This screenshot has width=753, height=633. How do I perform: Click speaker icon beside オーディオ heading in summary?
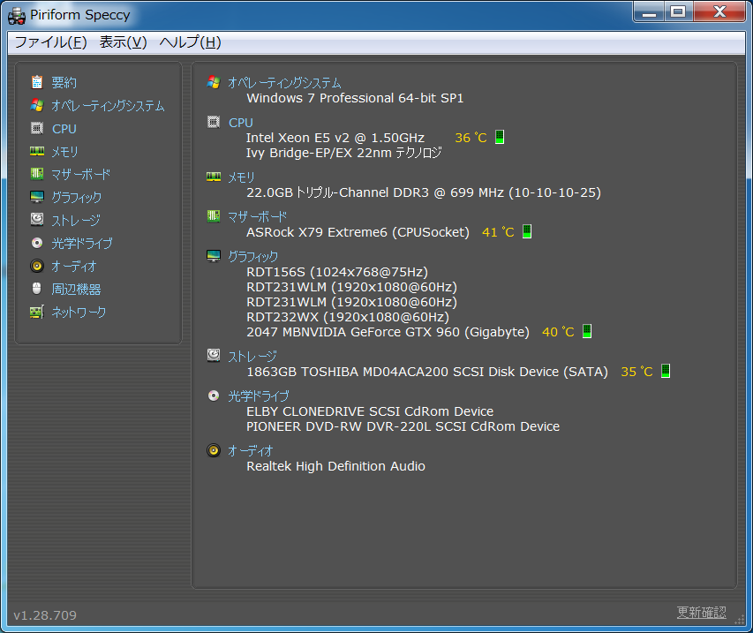pos(214,450)
